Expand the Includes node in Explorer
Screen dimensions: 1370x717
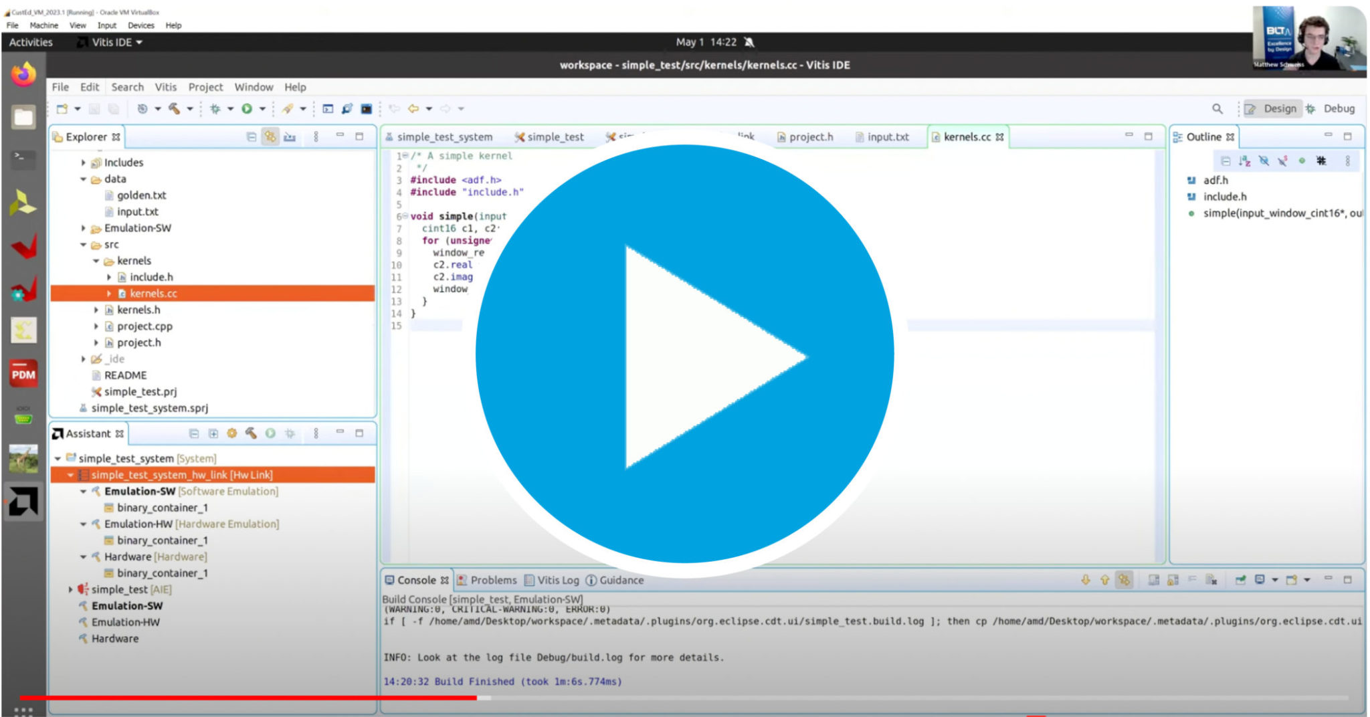(x=84, y=163)
